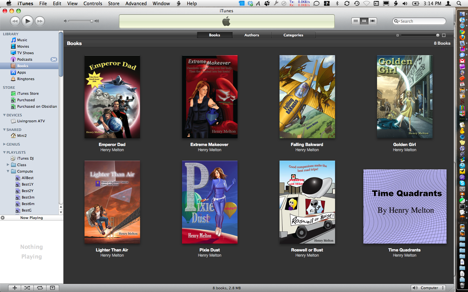Click the search field

[x=419, y=21]
